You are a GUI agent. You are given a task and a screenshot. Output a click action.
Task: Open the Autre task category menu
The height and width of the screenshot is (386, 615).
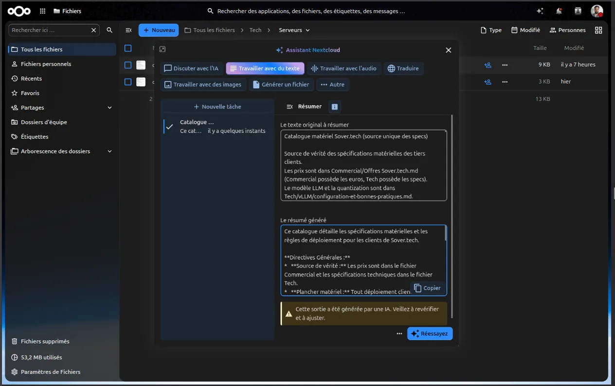[333, 85]
